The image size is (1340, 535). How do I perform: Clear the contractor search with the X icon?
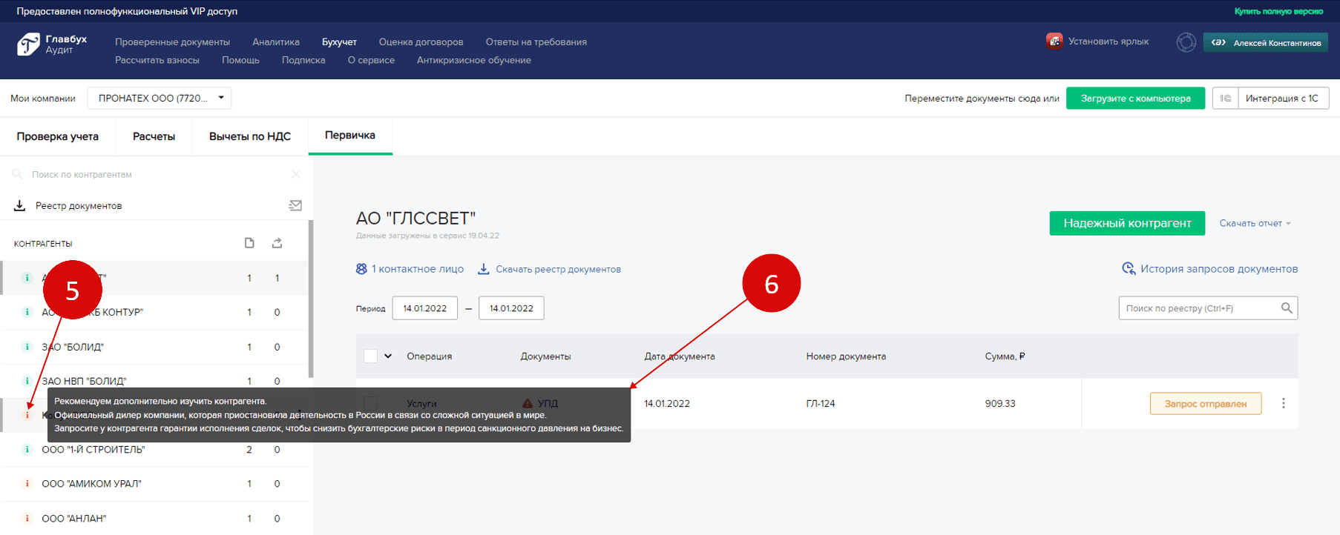(296, 174)
